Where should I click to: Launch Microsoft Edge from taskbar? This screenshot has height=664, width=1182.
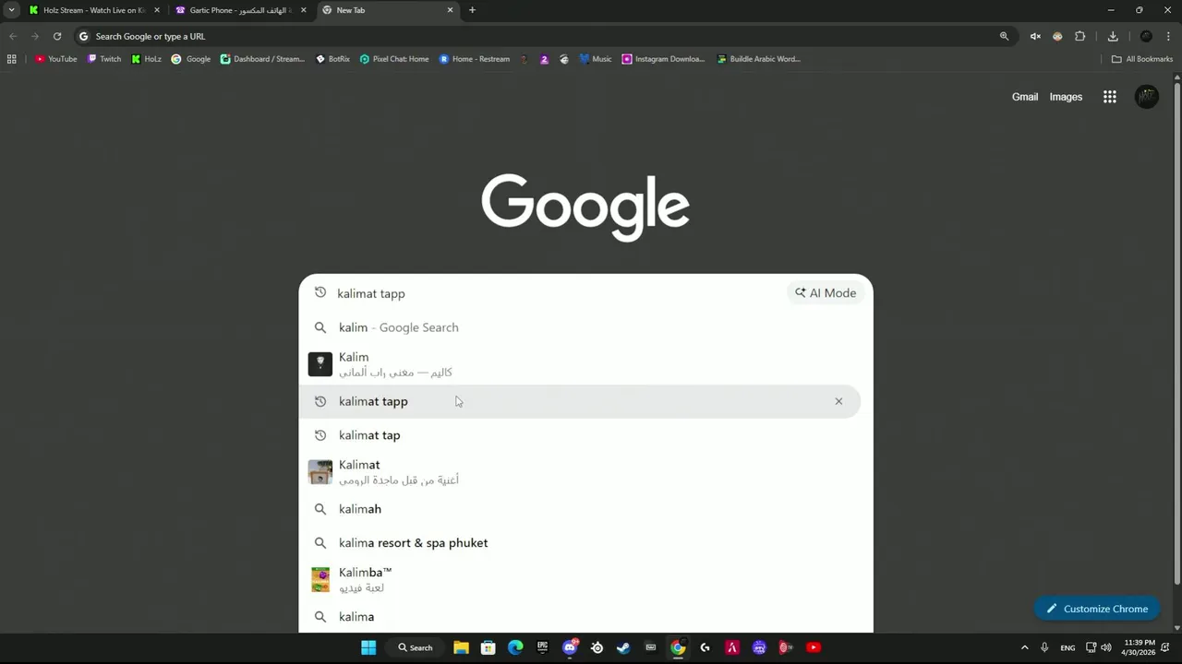point(515,647)
